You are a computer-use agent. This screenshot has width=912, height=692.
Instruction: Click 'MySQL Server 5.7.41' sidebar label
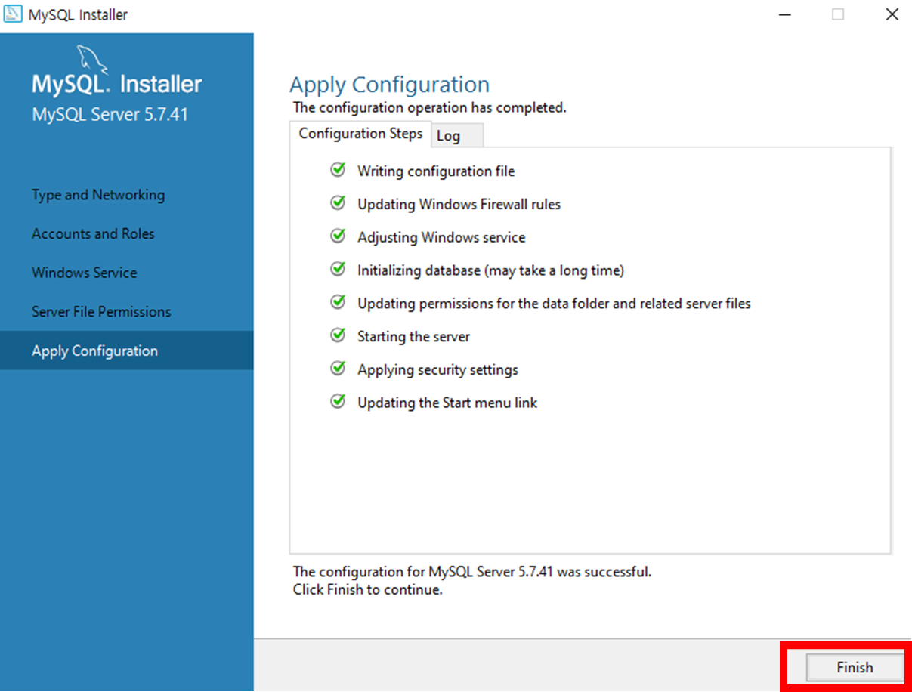pos(110,115)
